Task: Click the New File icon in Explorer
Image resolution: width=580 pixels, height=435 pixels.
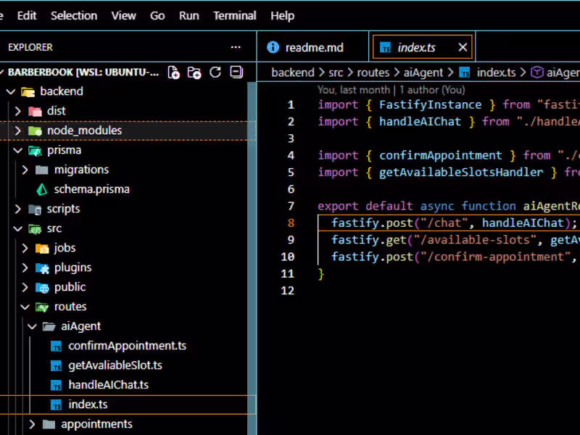Action: (x=173, y=72)
